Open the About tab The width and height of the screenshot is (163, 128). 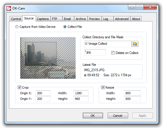136,19
